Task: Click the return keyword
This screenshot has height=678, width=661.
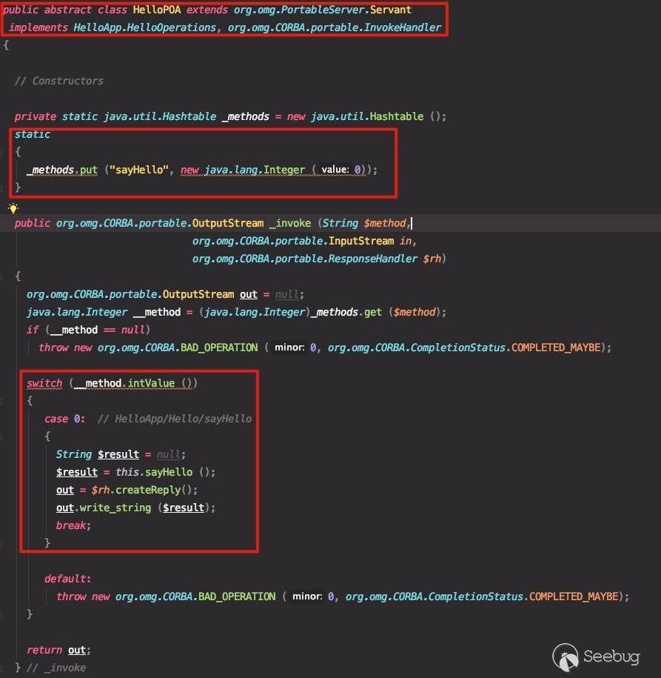Action: coord(44,650)
